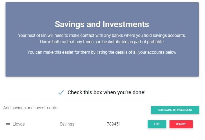Tick the blue done checkmark

pos(61,92)
